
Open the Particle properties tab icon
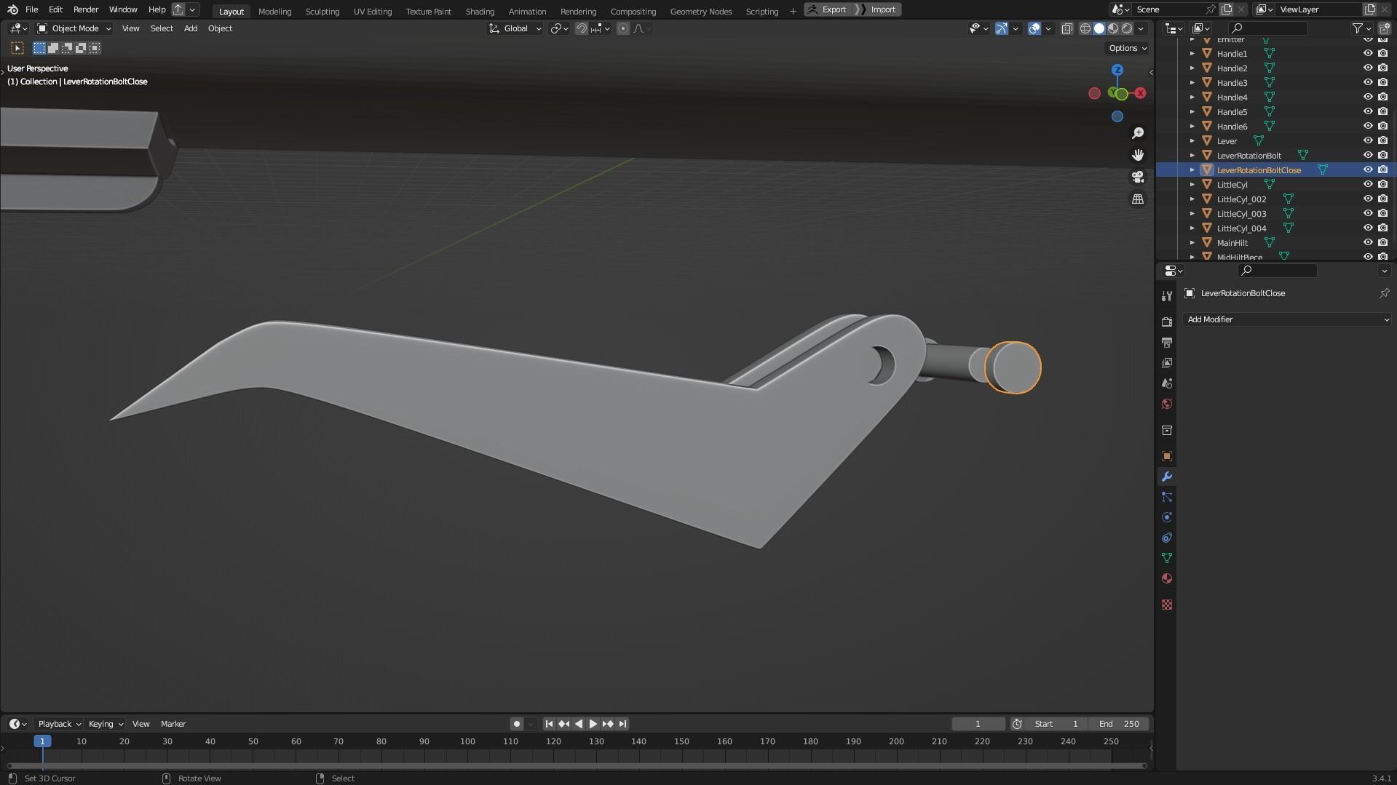click(x=1167, y=497)
